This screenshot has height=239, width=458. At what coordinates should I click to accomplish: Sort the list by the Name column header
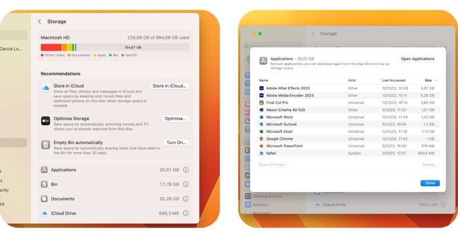pyautogui.click(x=263, y=80)
